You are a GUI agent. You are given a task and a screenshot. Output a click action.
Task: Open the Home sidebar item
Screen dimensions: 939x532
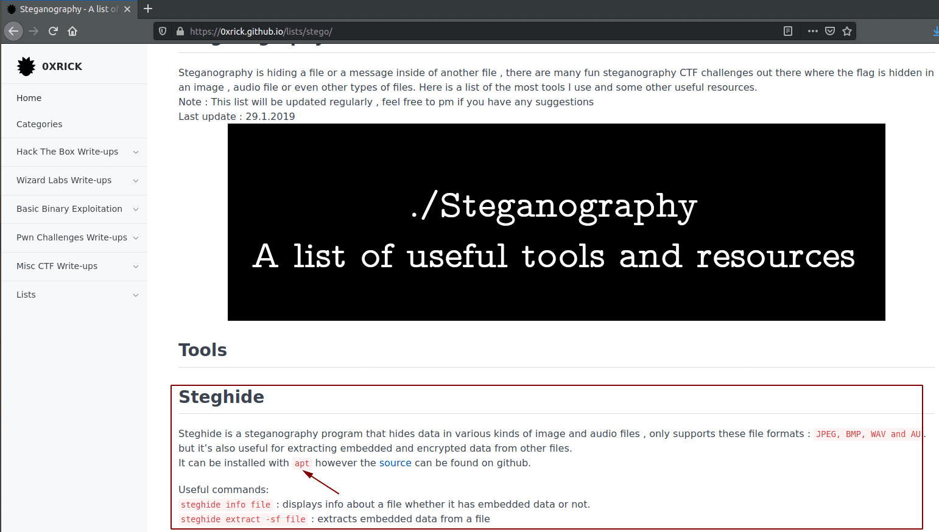click(29, 98)
